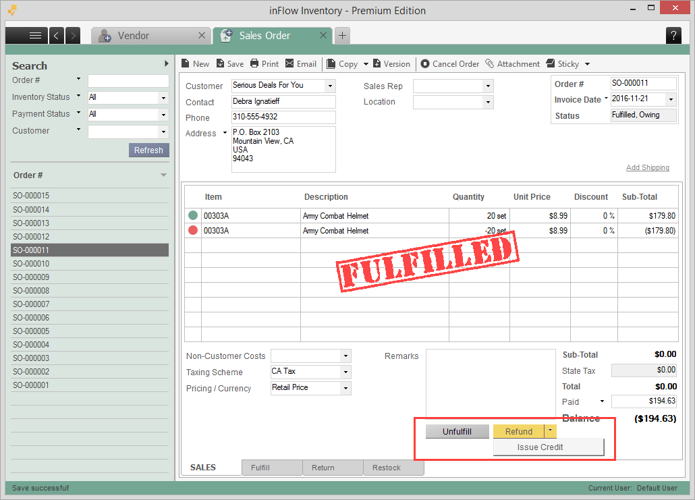Screen dimensions: 695x500
Task: Click the Sticky toolbar button
Action: pyautogui.click(x=563, y=64)
